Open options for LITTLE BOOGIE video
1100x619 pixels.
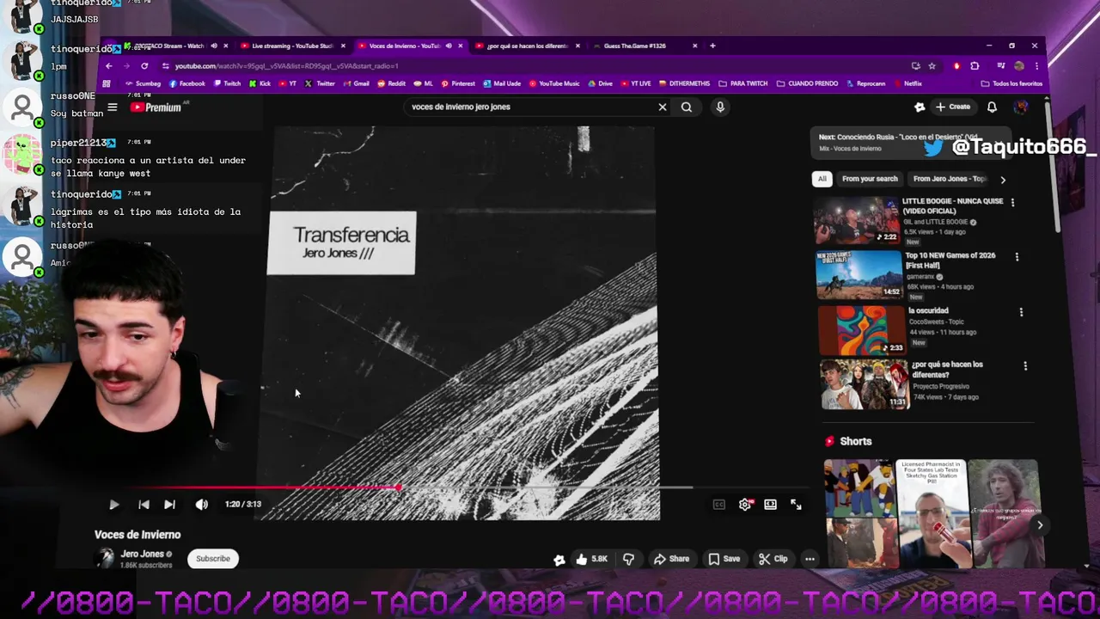coord(1012,203)
